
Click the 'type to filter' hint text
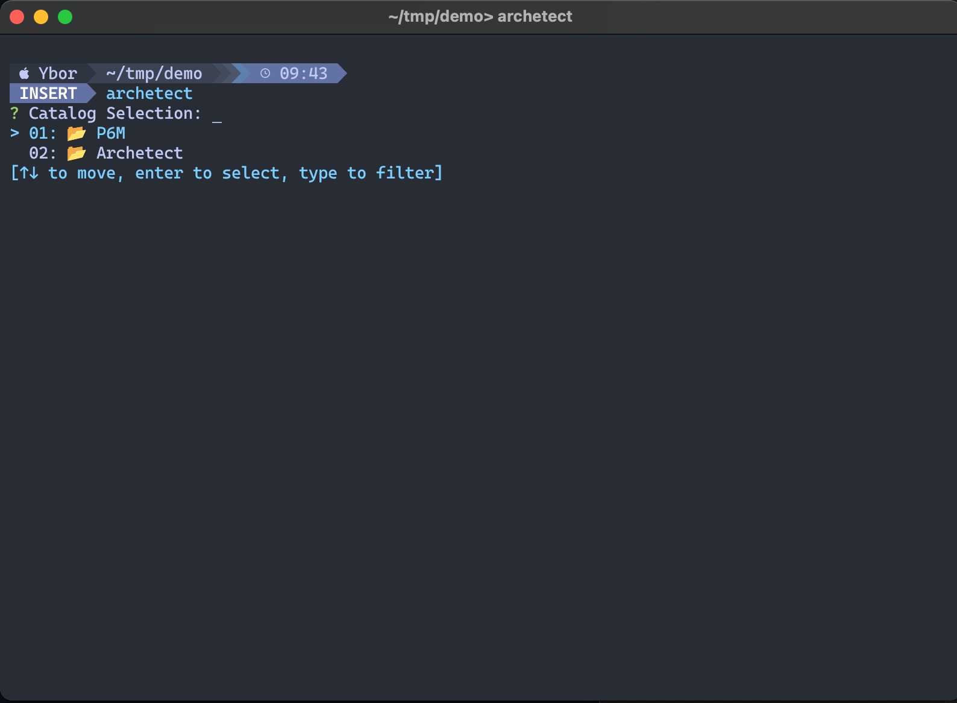(x=366, y=174)
